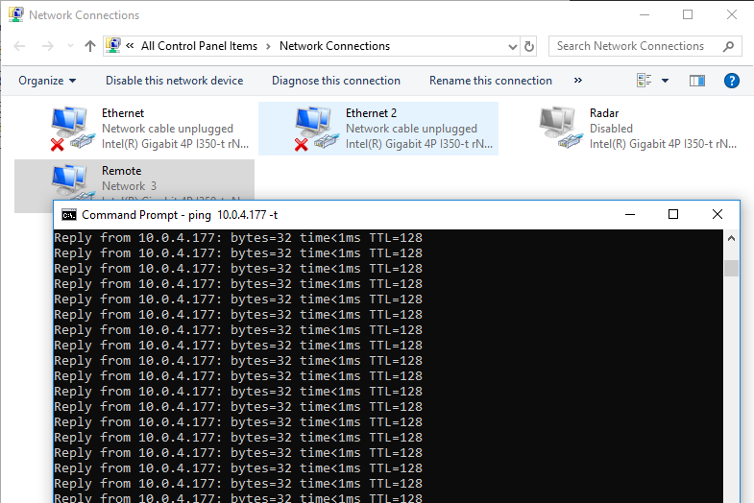
Task: Click the address bar network icon
Action: (113, 46)
